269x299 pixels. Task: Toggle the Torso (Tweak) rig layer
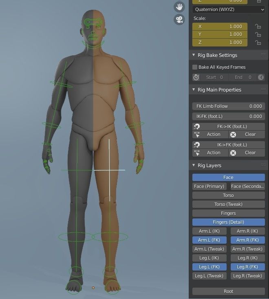229,204
